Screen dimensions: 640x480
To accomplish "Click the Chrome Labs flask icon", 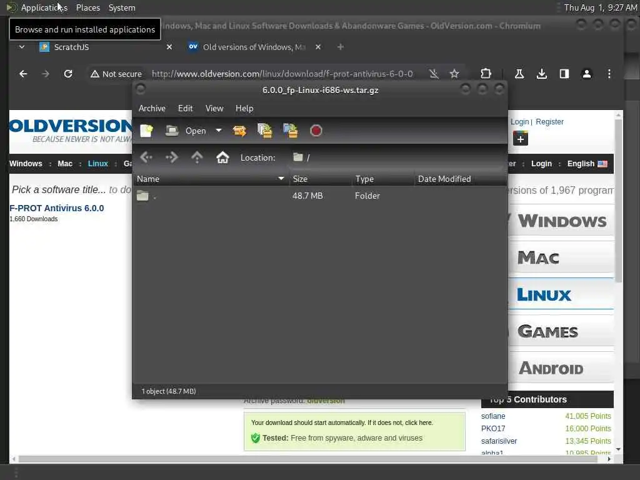I will click(x=519, y=74).
